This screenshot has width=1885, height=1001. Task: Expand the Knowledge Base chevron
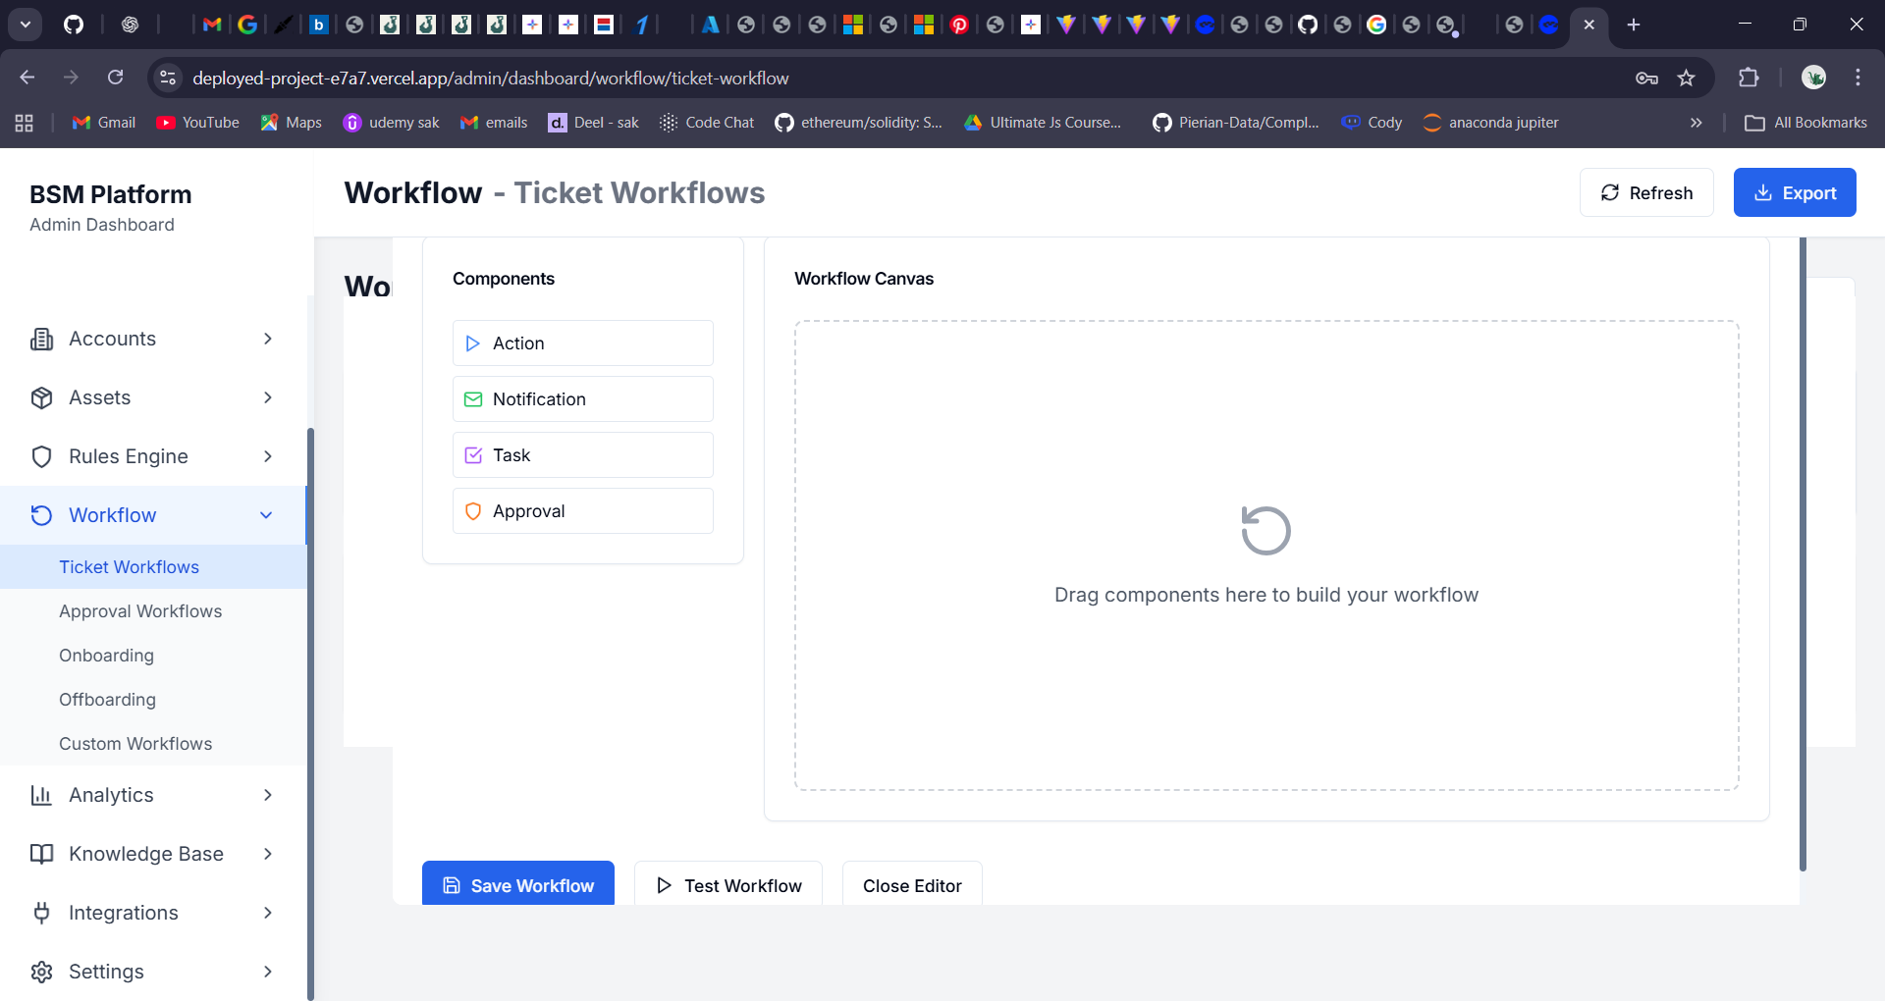pyautogui.click(x=268, y=854)
